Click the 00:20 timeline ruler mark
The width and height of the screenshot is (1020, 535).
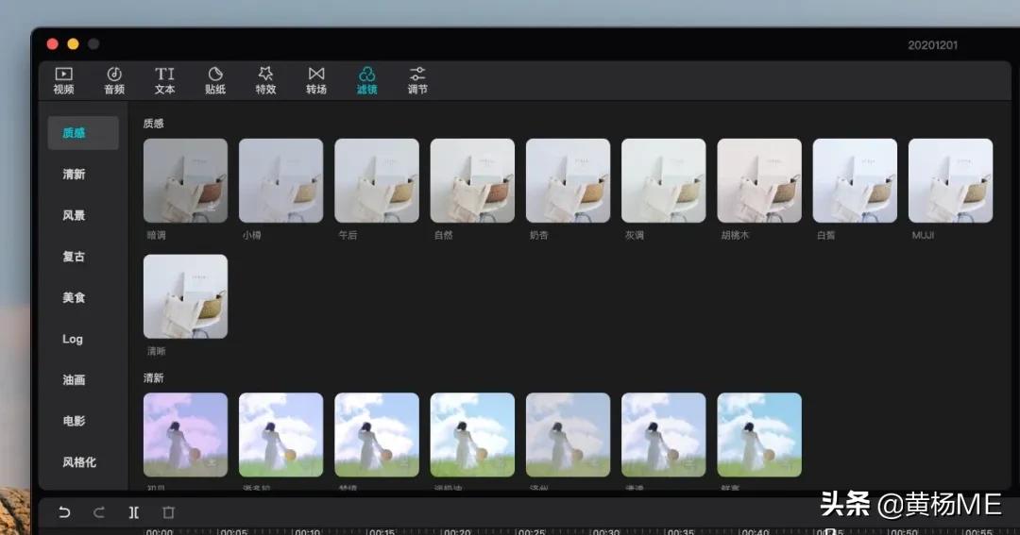tap(457, 531)
